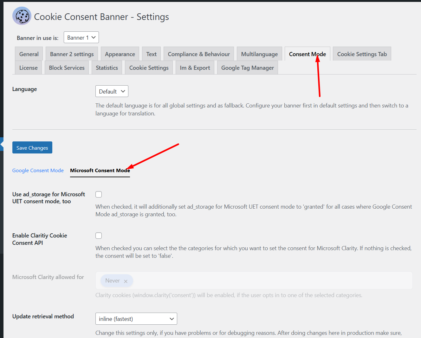
Task: Switch to the General tab
Action: click(29, 54)
